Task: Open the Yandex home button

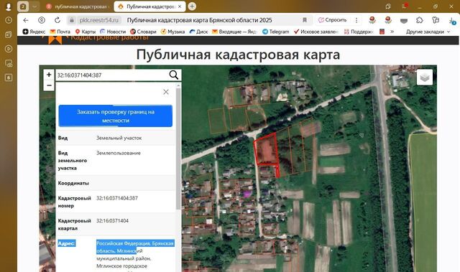Action: coord(42,20)
